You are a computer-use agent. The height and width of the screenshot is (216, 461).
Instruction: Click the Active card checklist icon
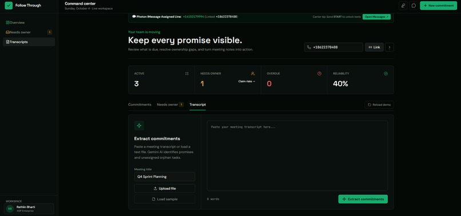[x=187, y=74]
